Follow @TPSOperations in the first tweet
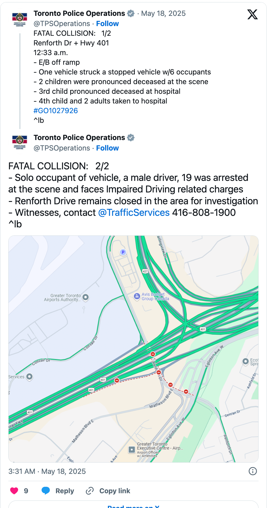 [107, 24]
